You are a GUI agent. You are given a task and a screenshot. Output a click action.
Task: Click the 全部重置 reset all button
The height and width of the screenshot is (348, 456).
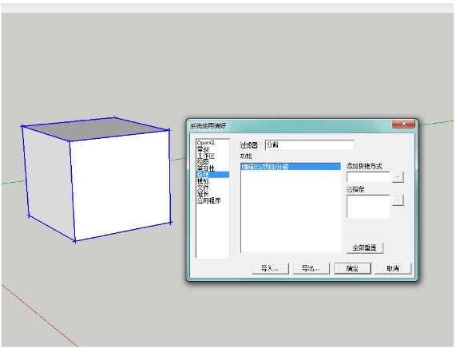tap(365, 247)
